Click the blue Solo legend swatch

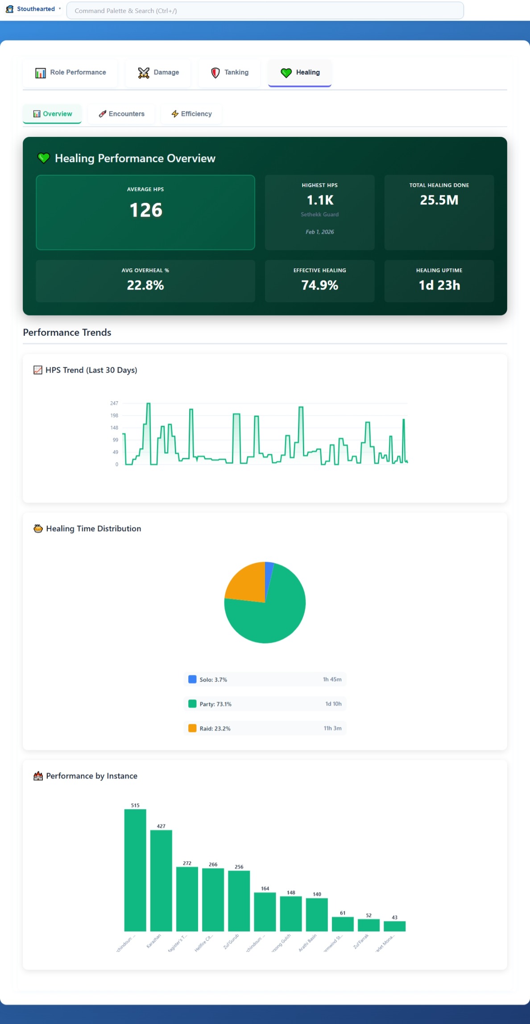pos(192,679)
